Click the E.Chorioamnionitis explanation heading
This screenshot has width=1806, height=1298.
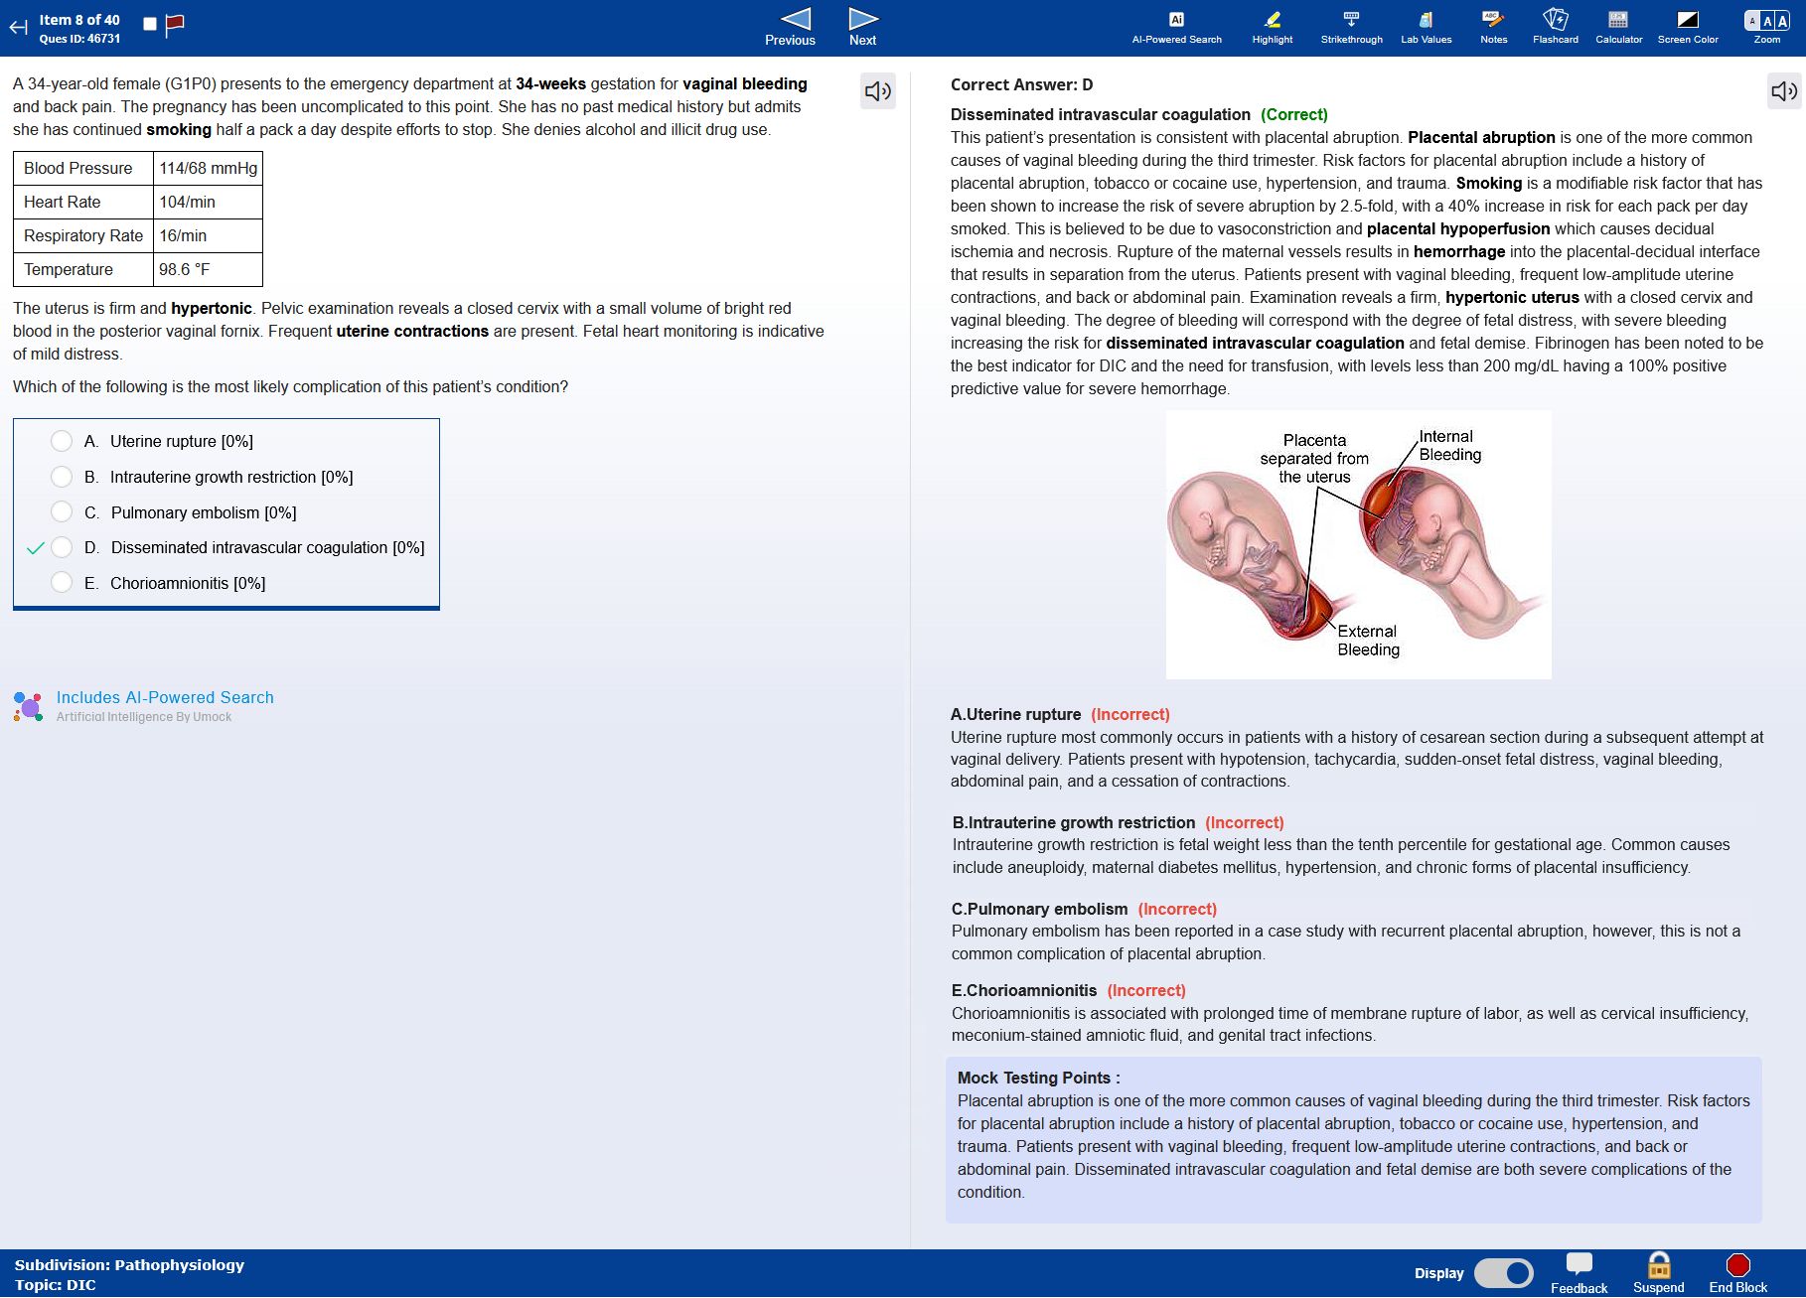coord(1024,990)
